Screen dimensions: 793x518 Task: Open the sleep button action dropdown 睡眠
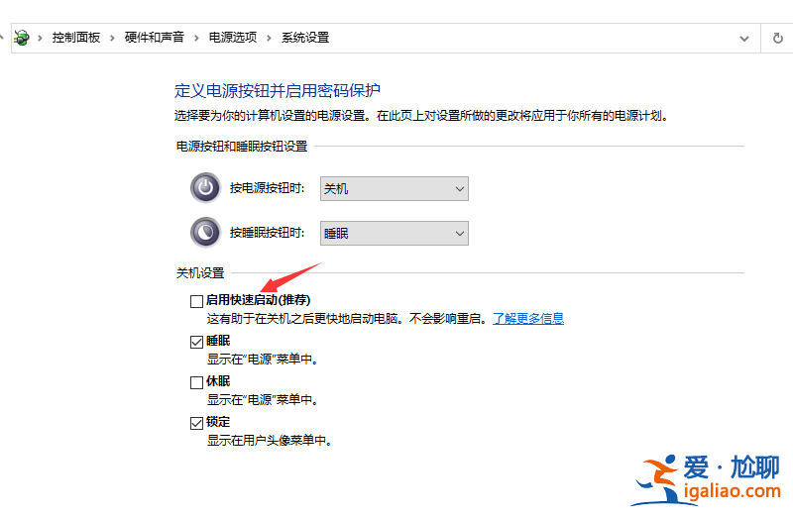(x=394, y=233)
